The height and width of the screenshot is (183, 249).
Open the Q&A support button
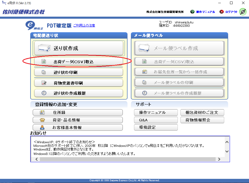[x=156, y=120]
